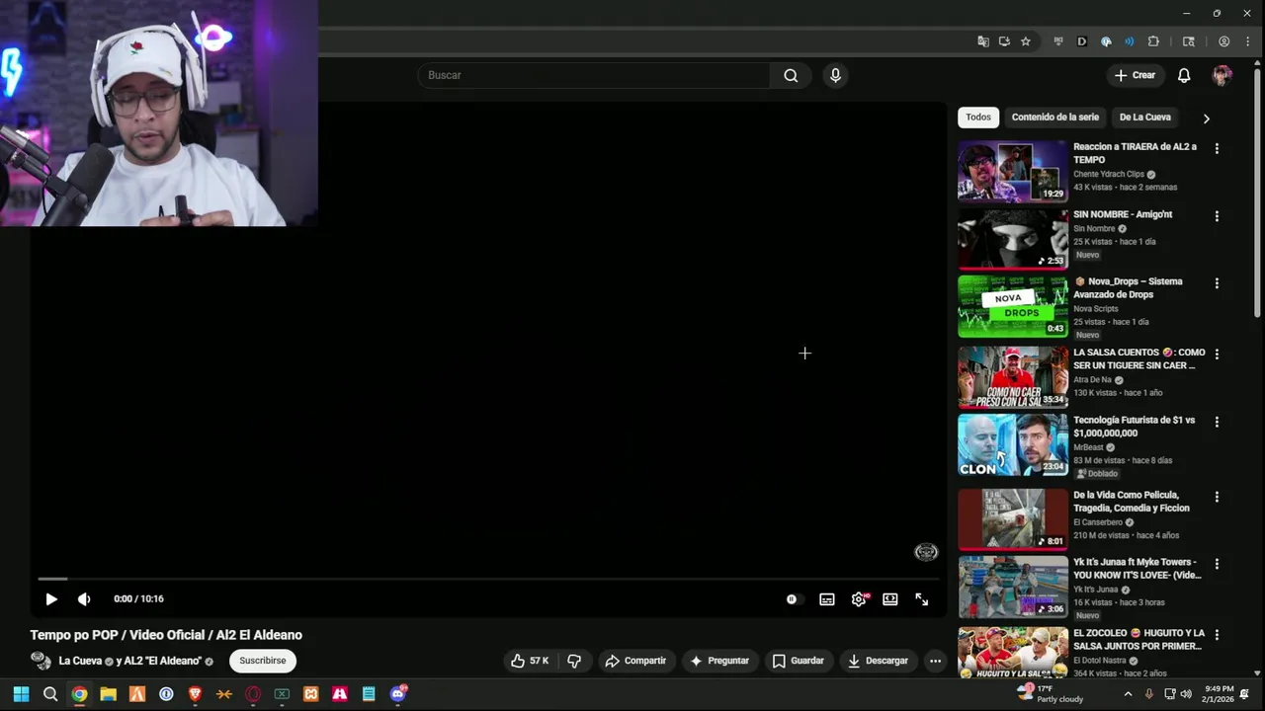The height and width of the screenshot is (711, 1265).
Task: Open options for EL ZOCOLEO video
Action: click(1217, 635)
